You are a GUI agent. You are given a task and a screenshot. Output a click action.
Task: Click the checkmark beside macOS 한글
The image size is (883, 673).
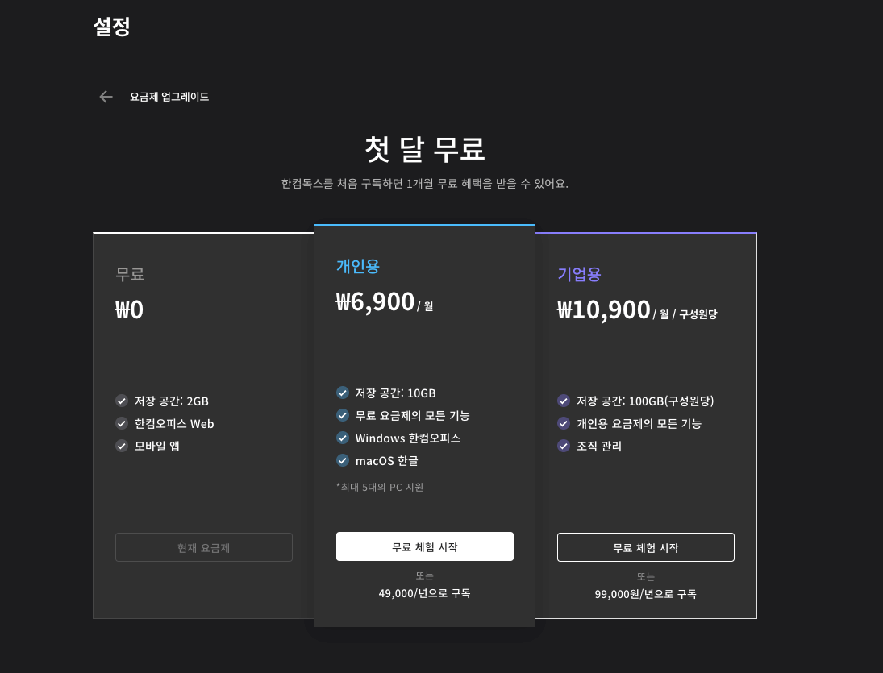343,461
